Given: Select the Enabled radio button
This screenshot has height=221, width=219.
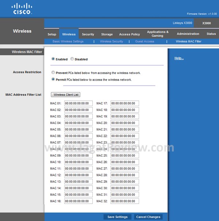Looking at the screenshot, I should [53, 59].
